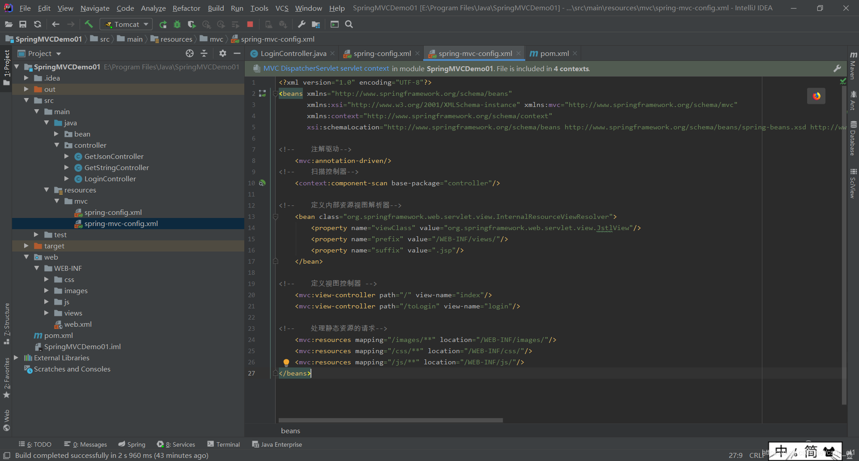Click the Spring bean gutter icon on line 10

(x=263, y=183)
